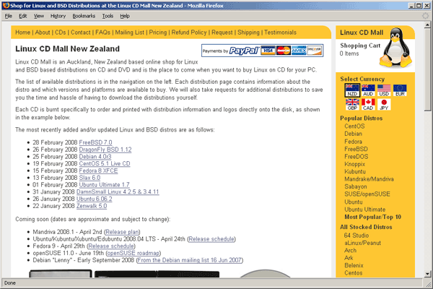
Task: Click the Firefox icon in title bar
Action: pos(6,6)
